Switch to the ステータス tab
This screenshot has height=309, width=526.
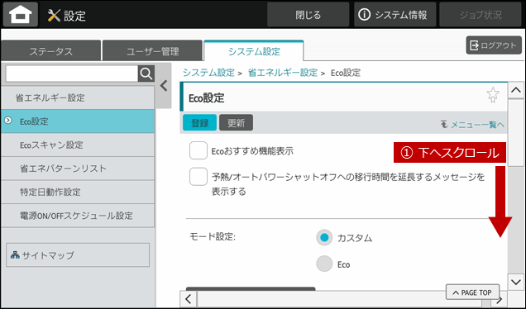click(x=51, y=51)
